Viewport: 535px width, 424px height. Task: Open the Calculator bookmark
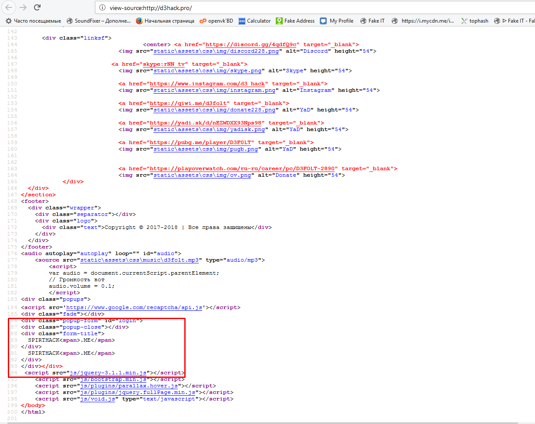(254, 20)
